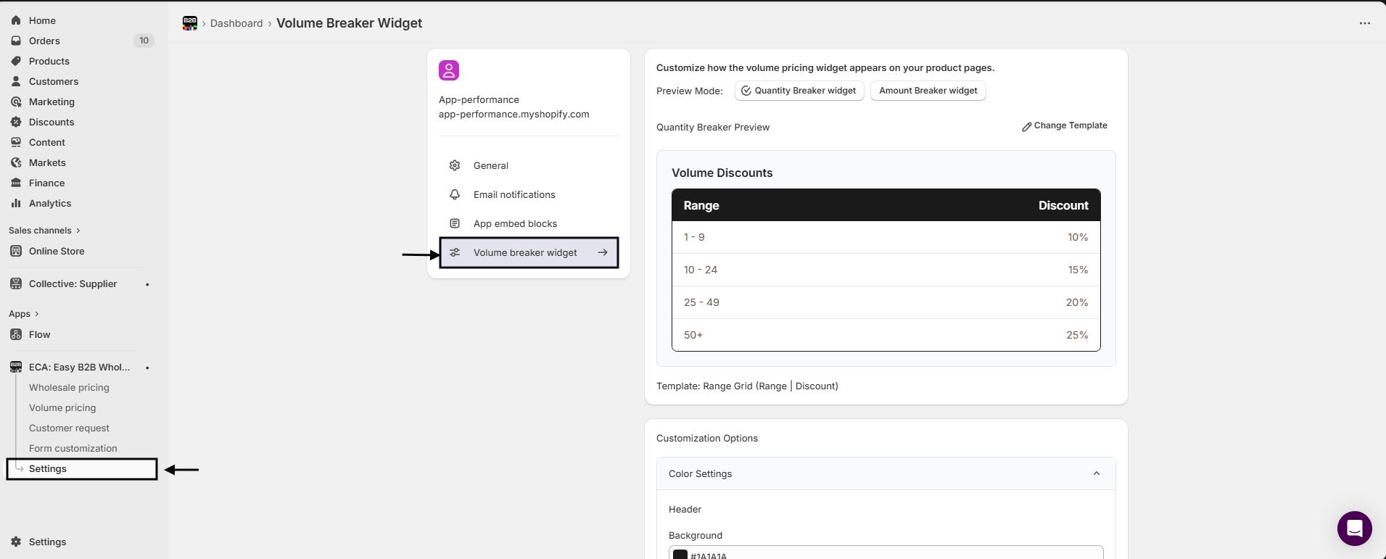Viewport: 1386px width, 559px height.
Task: Click the Email notifications bell icon
Action: pyautogui.click(x=455, y=194)
